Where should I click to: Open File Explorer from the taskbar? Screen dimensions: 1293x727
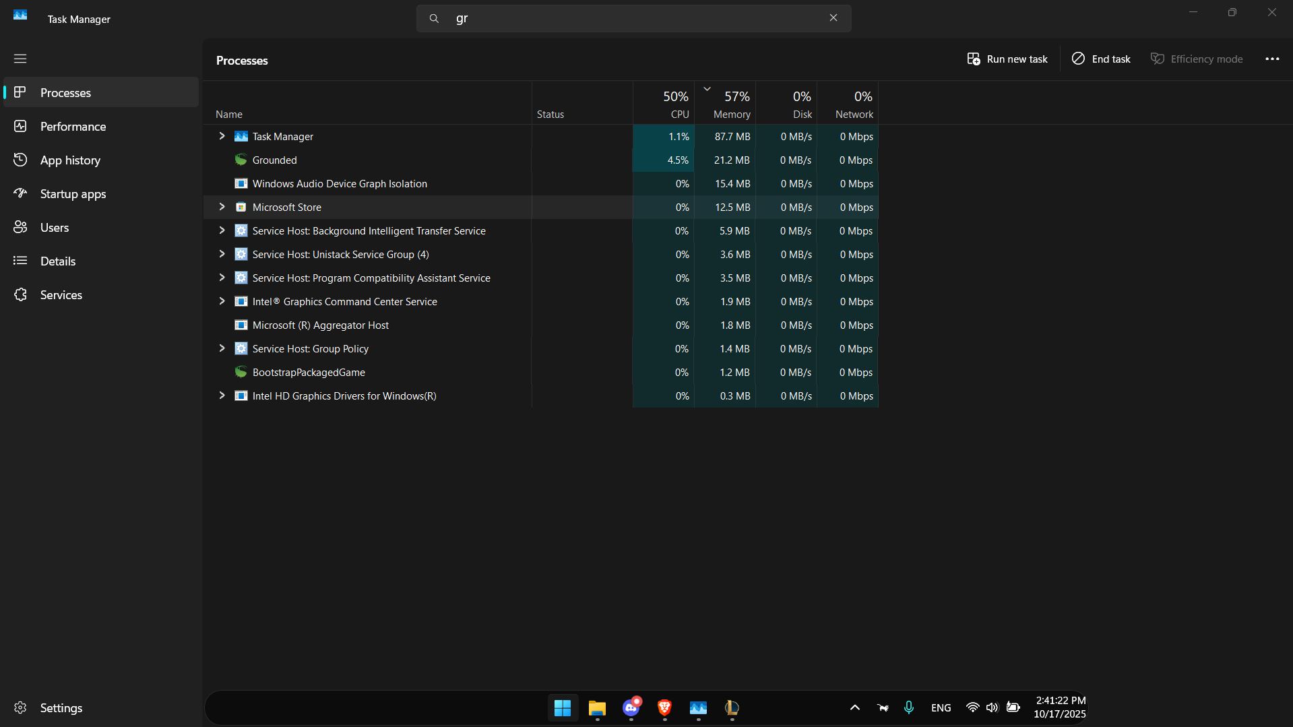597,707
